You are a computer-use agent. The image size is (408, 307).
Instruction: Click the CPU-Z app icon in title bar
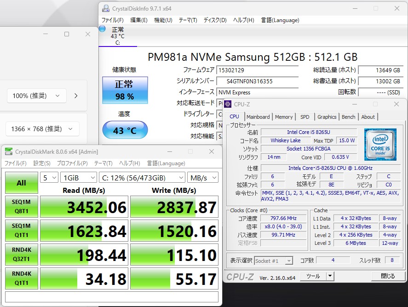[228, 104]
